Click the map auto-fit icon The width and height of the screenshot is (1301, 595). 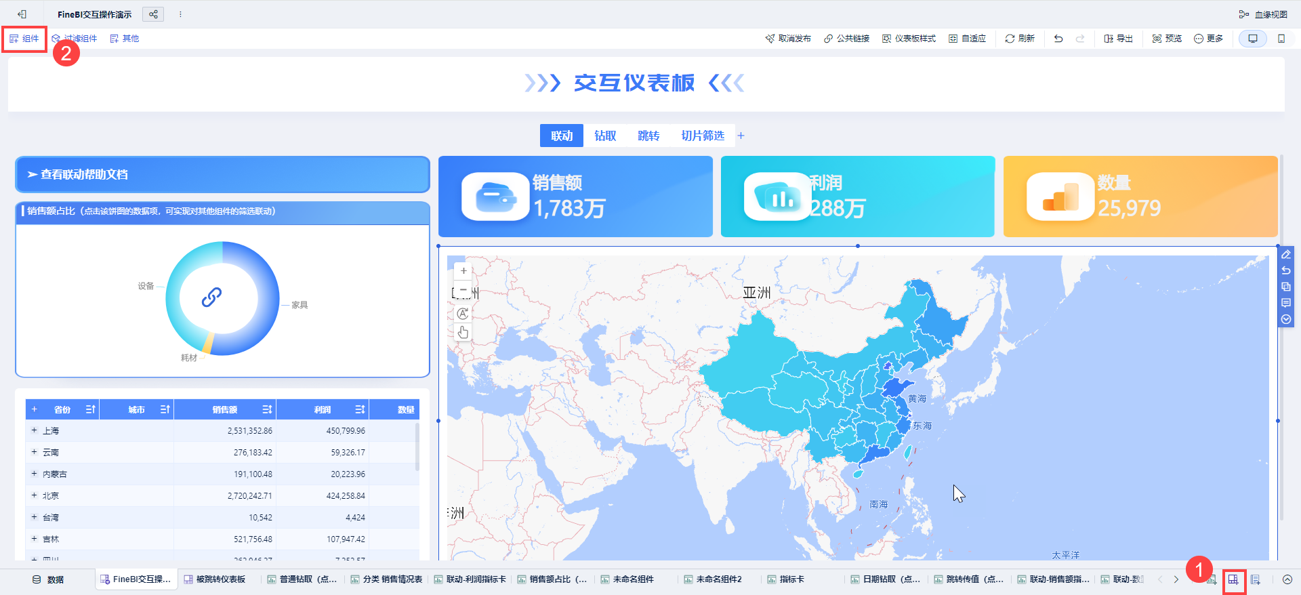(463, 314)
